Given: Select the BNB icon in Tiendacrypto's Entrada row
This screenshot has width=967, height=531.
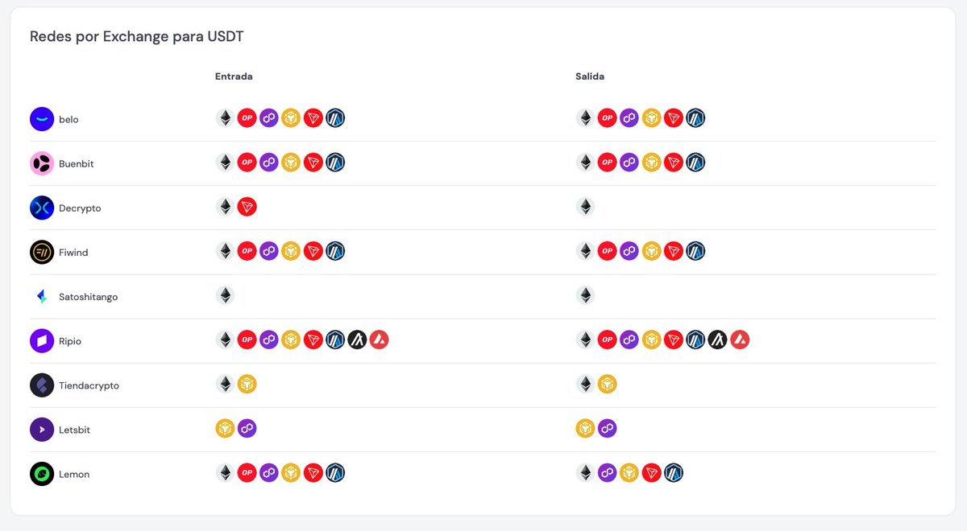Looking at the screenshot, I should 247,384.
